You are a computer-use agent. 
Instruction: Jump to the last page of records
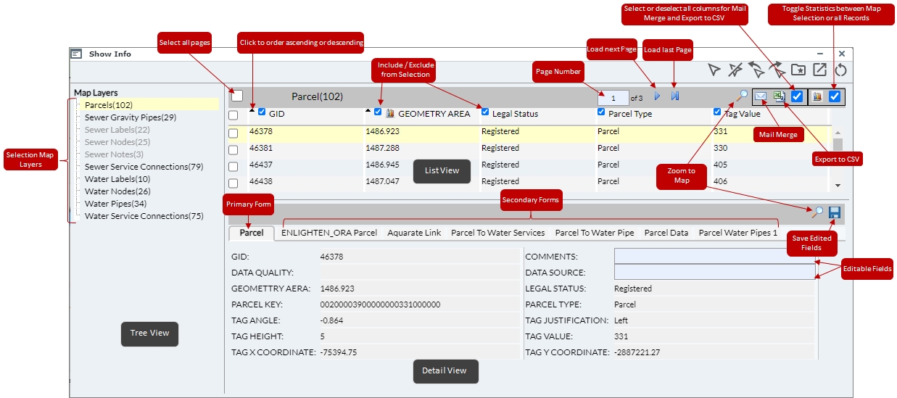[x=675, y=96]
